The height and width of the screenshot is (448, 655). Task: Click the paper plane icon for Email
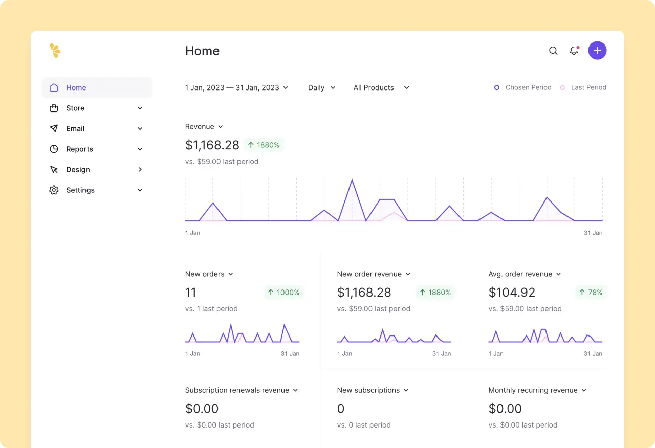[54, 128]
